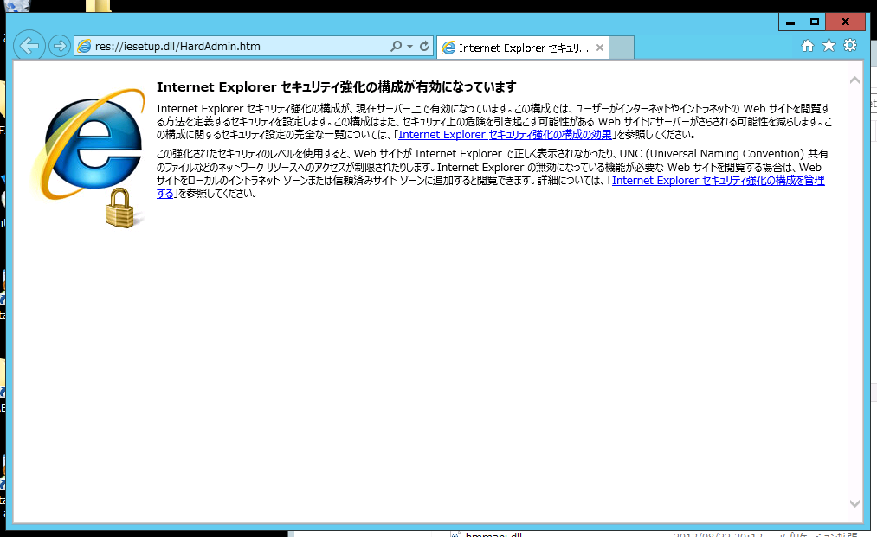Click the scrollbar up arrow
This screenshot has width=877, height=537.
click(854, 80)
